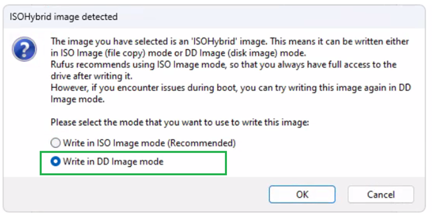The image size is (432, 213).
Task: Click the 'ISOHybrid image detected' title text
Action: pyautogui.click(x=64, y=17)
